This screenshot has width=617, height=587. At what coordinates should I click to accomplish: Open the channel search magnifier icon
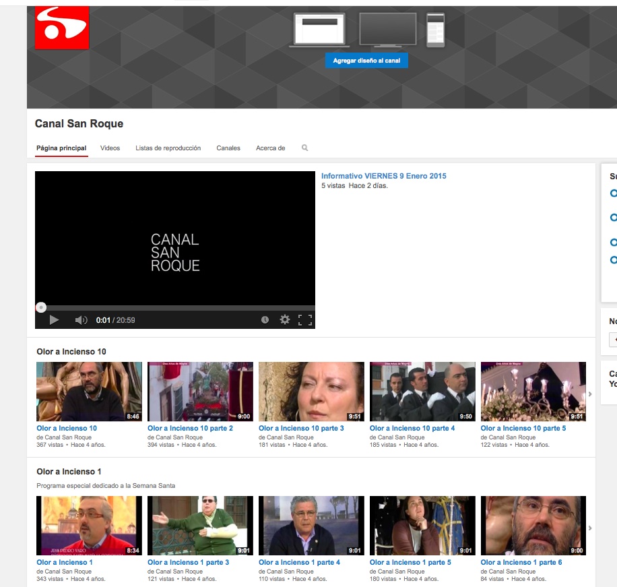304,148
